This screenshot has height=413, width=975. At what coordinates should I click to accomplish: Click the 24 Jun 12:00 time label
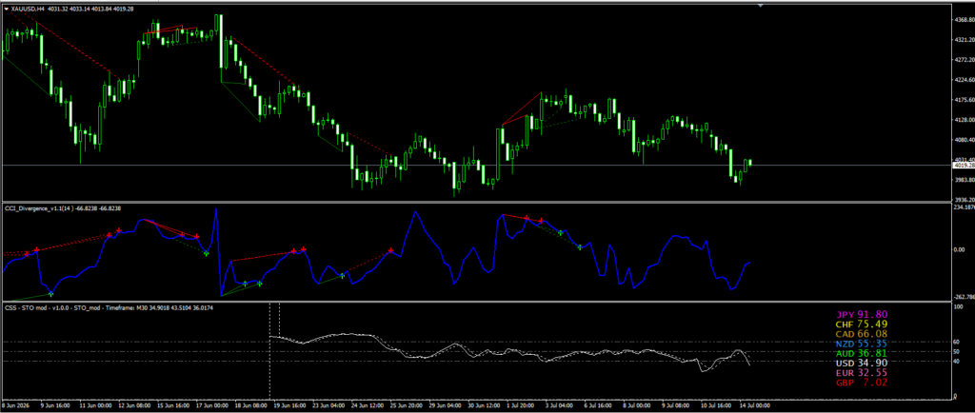pos(368,405)
